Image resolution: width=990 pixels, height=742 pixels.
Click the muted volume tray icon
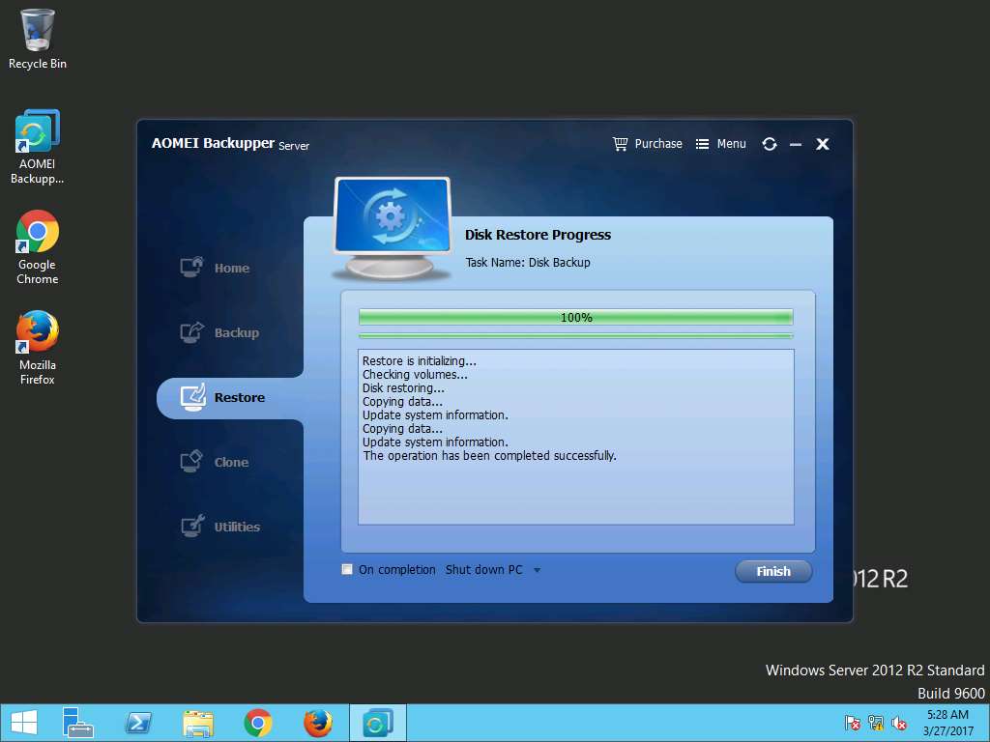[899, 723]
